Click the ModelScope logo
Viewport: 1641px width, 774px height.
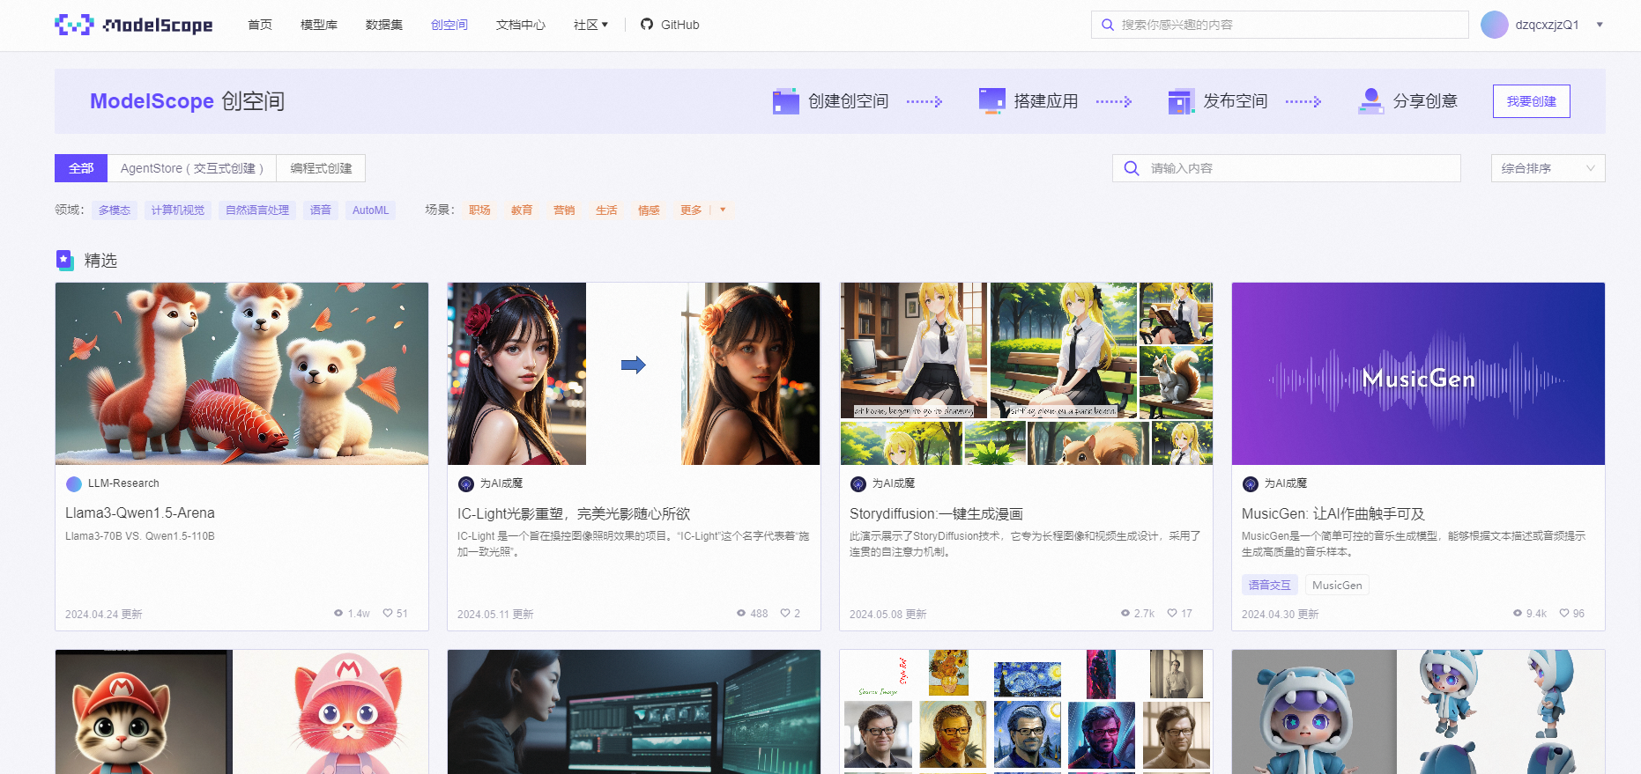(x=134, y=25)
